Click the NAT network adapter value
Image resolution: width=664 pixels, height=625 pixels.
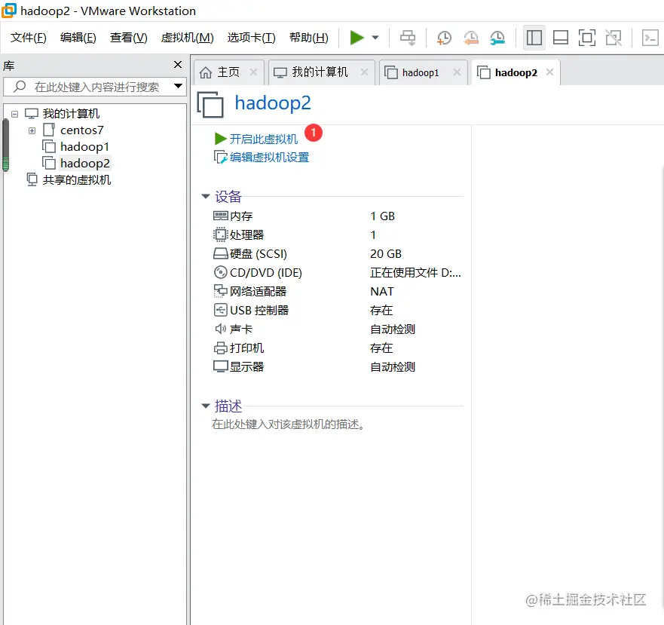[x=382, y=292]
